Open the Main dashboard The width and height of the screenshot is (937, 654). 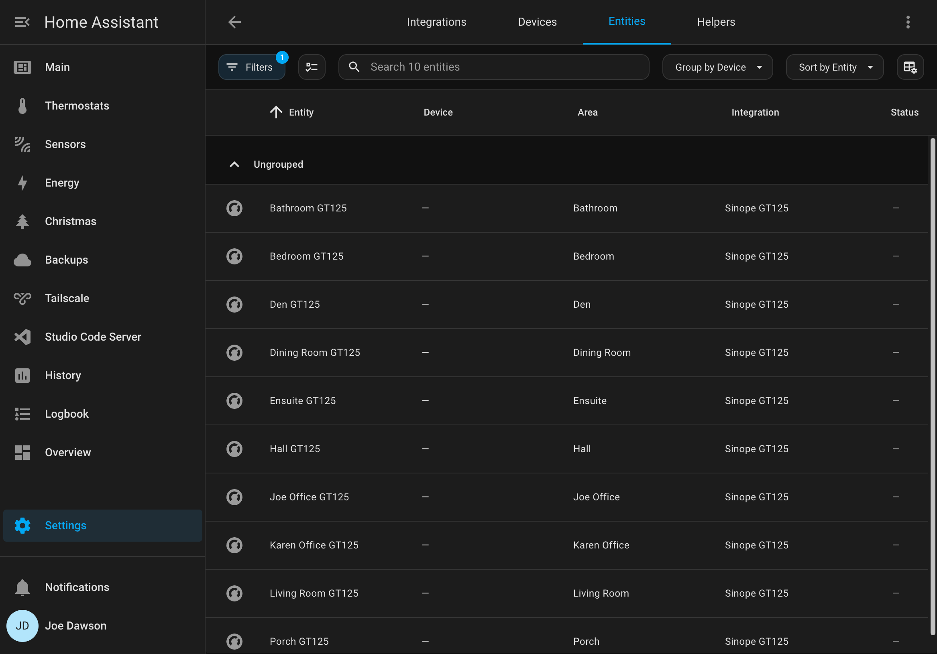coord(102,67)
